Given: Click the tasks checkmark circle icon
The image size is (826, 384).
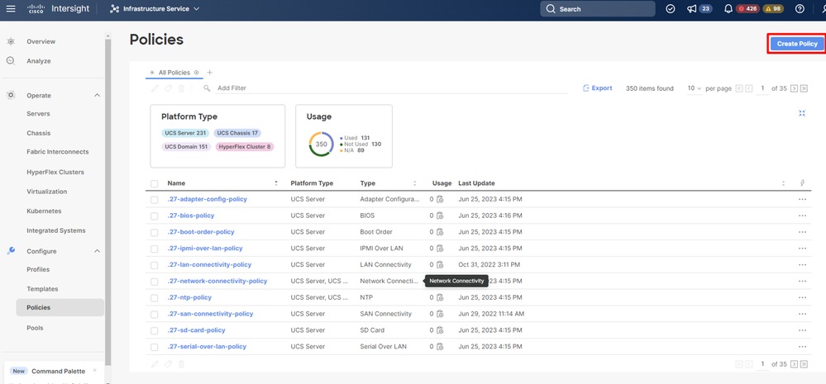Looking at the screenshot, I should click(x=671, y=9).
